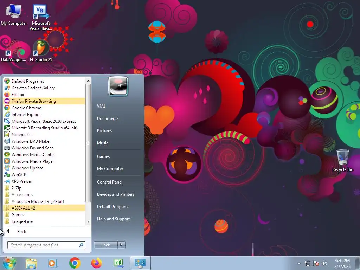
Task: Click the active Control Panel taskbar button
Action: (x=140, y=263)
